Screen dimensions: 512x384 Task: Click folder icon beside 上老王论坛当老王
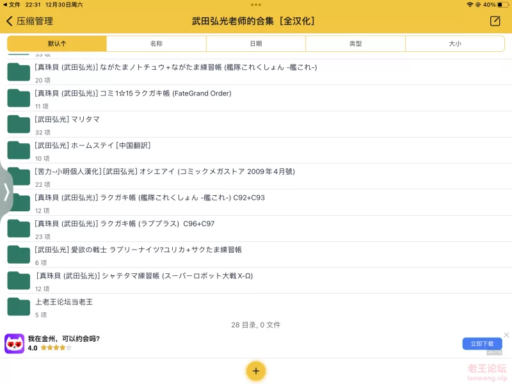pos(19,307)
